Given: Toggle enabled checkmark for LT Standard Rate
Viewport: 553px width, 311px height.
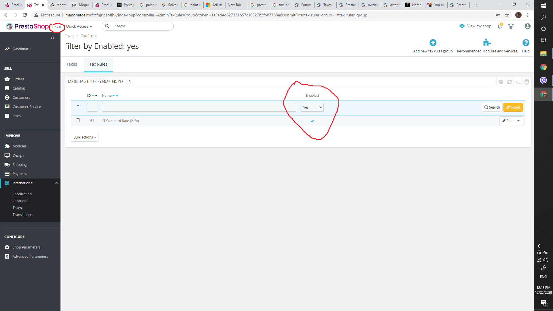Looking at the screenshot, I should tap(312, 121).
